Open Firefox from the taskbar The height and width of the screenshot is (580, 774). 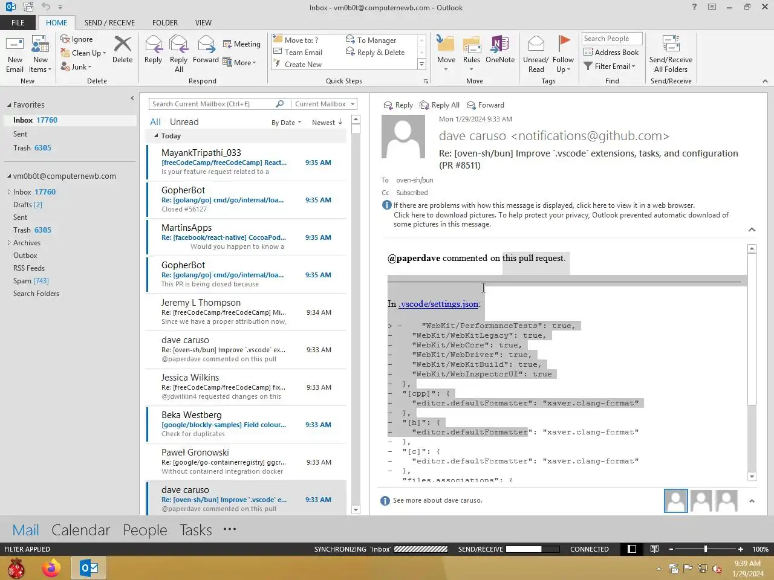click(x=51, y=569)
